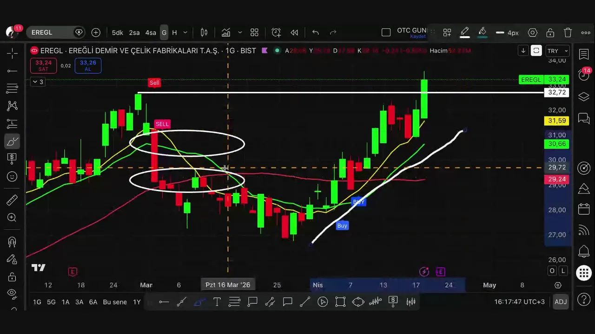The width and height of the screenshot is (595, 334).
Task: Hide all drawings with the eye icon
Action: point(13,293)
